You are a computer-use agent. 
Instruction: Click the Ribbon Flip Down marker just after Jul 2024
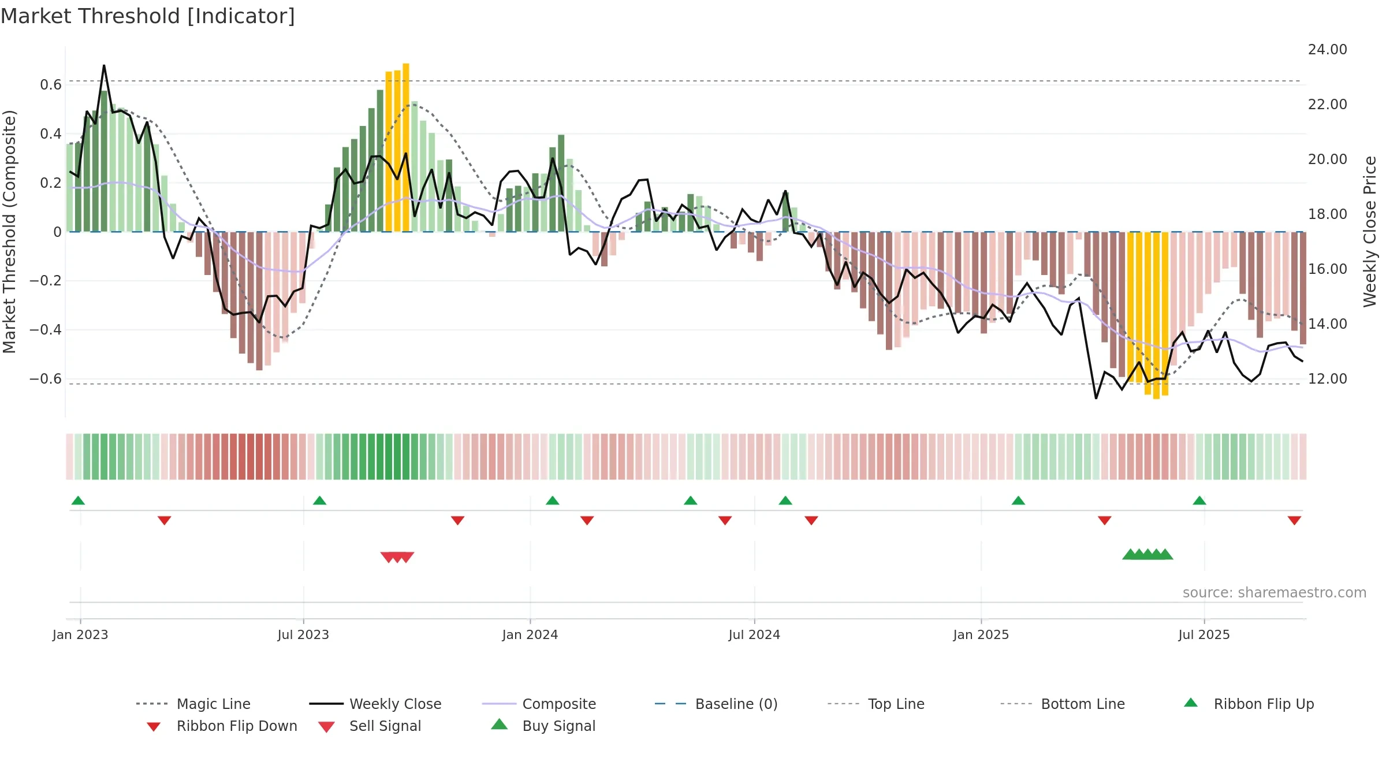click(x=811, y=521)
